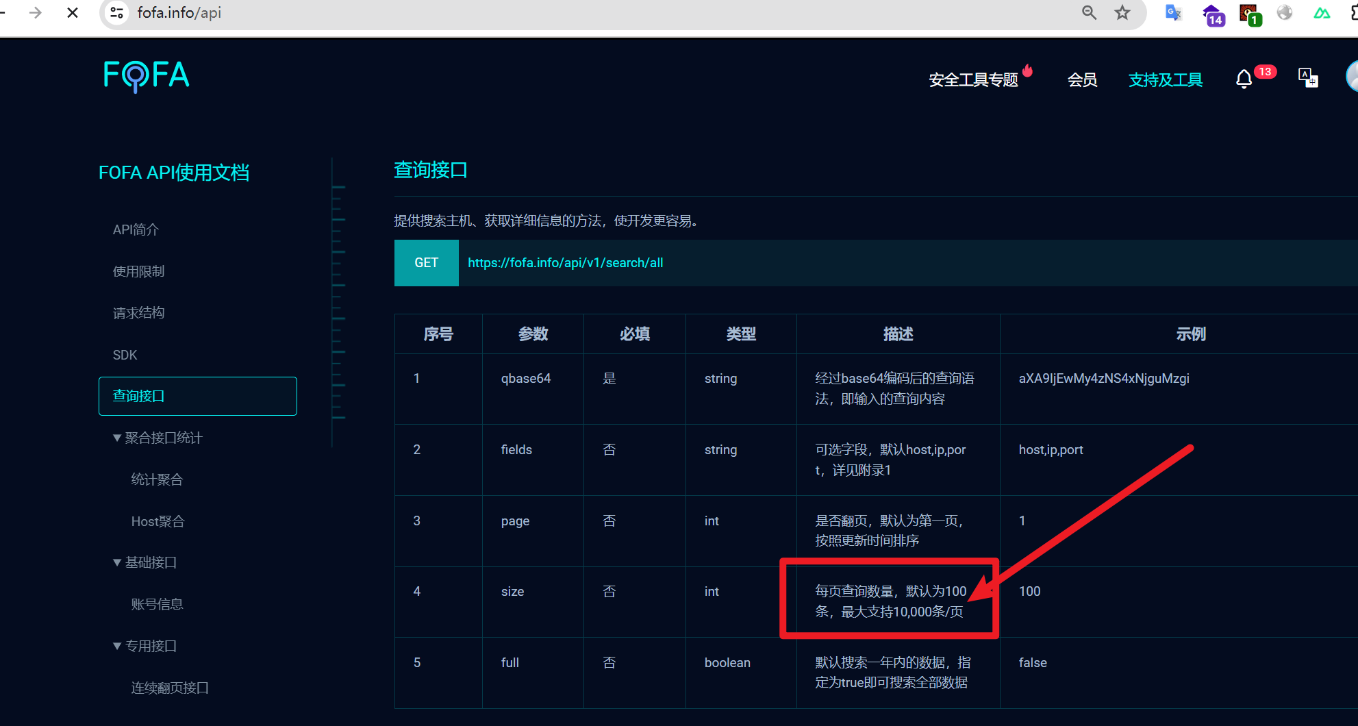Screen dimensions: 1358x726
Task: Switch site language via the A/中 icon
Action: coord(1307,77)
